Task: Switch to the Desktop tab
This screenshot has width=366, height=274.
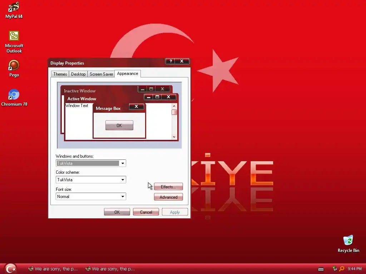Action: [78, 74]
